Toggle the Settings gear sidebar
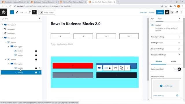The height and width of the screenshot is (104, 185). [x=167, y=12]
